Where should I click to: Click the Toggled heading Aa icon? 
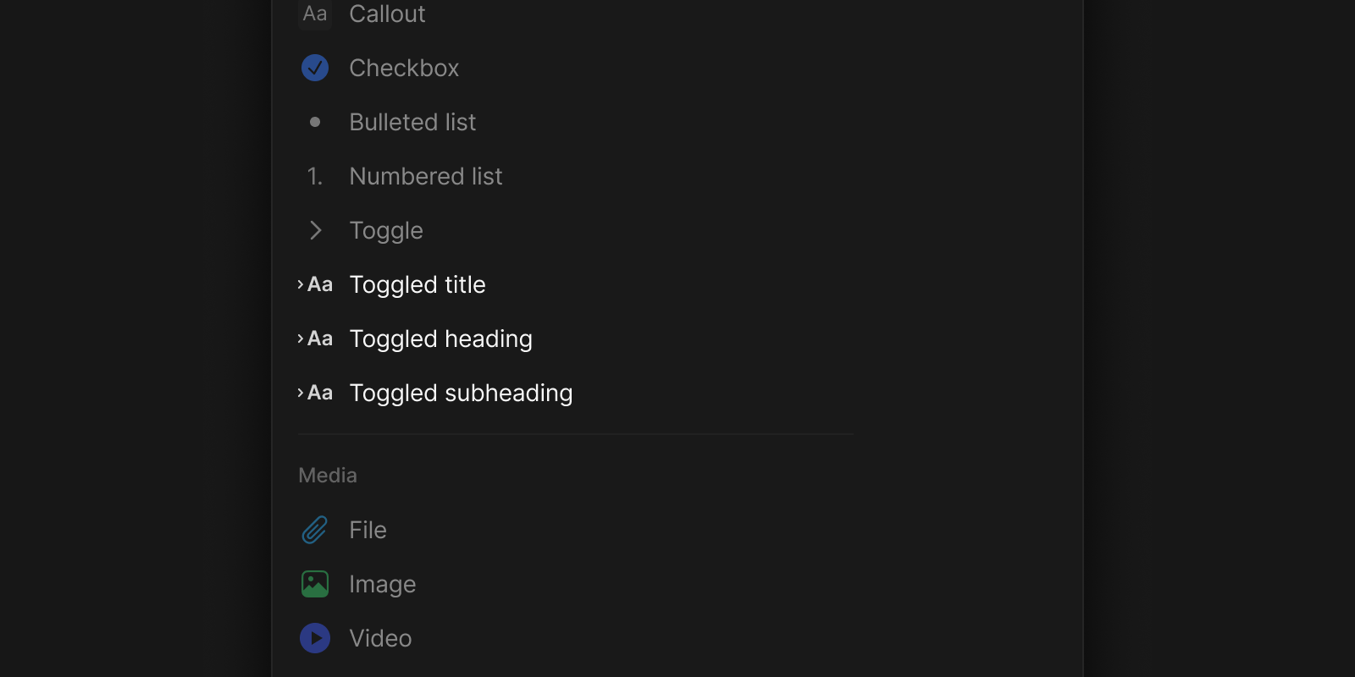[315, 338]
